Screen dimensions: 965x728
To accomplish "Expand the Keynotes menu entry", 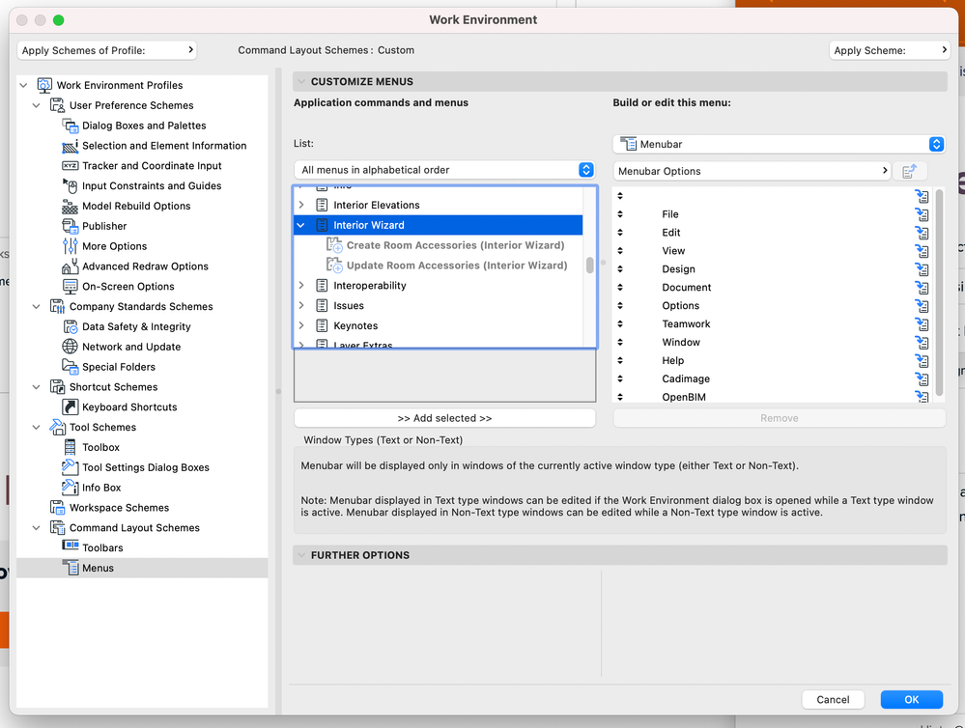I will point(301,325).
